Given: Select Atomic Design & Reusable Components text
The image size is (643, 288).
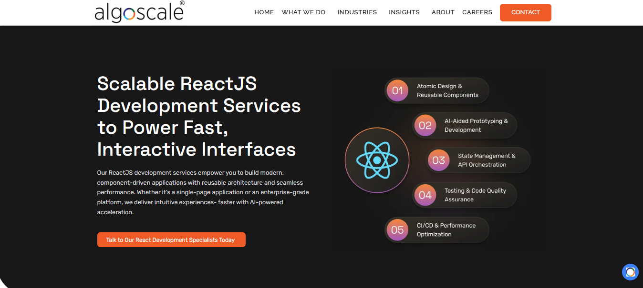Looking at the screenshot, I should (x=447, y=90).
